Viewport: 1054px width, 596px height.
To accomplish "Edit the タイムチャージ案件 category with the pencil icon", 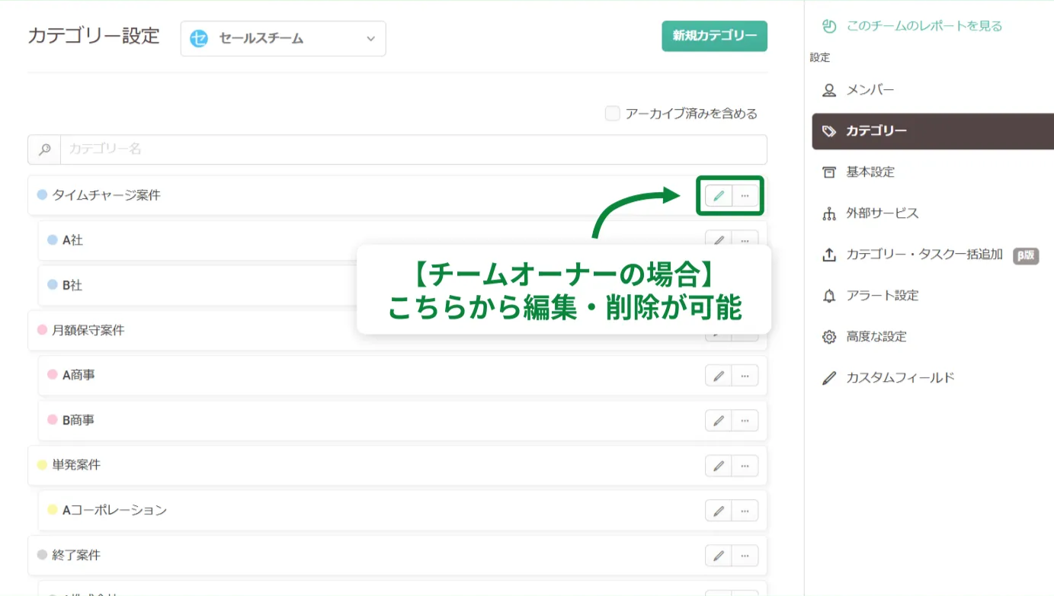I will (717, 196).
